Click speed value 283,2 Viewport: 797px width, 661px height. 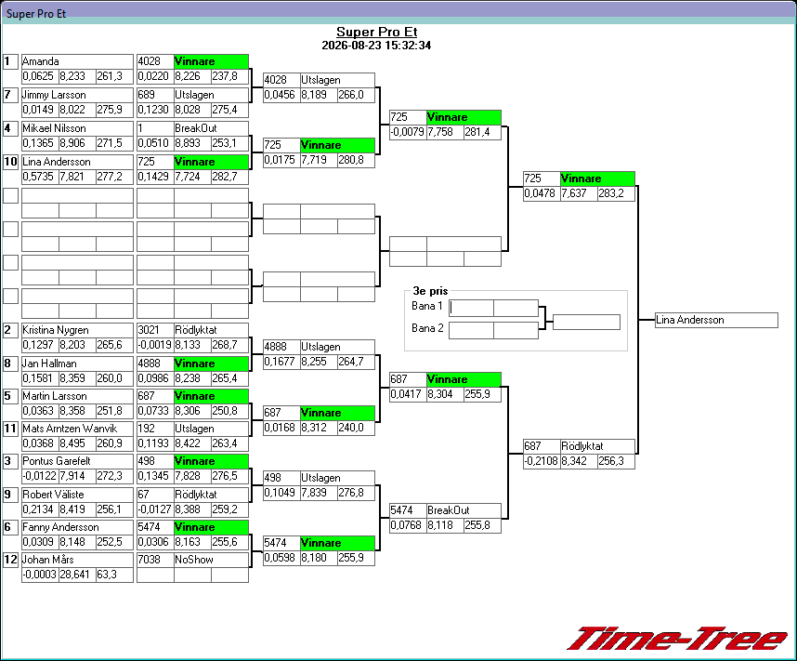pyautogui.click(x=616, y=193)
